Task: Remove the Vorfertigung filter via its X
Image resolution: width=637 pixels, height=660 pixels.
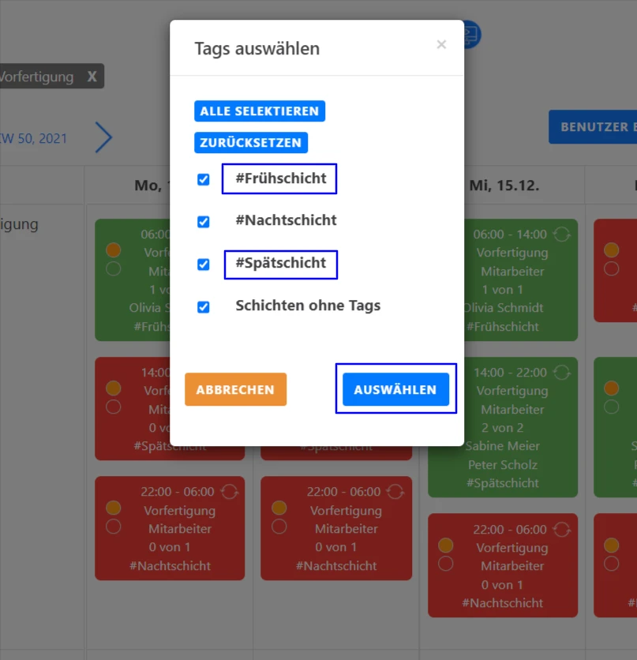Action: point(91,76)
